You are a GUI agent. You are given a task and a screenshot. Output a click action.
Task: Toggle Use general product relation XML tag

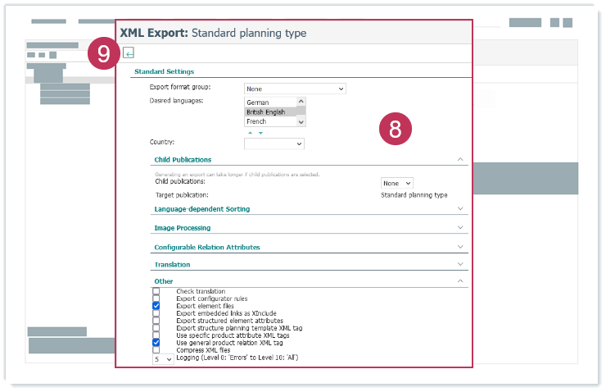pos(156,343)
